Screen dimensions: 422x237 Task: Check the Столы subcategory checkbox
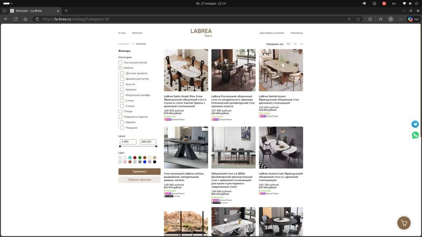click(x=122, y=100)
